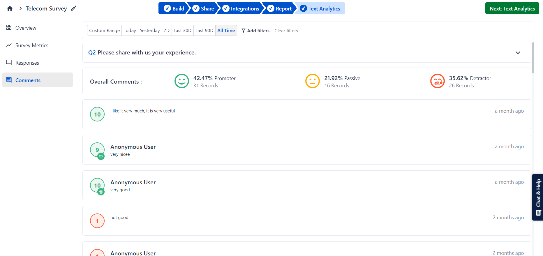The height and width of the screenshot is (256, 543).
Task: Switch date range to All Time
Action: click(x=226, y=30)
